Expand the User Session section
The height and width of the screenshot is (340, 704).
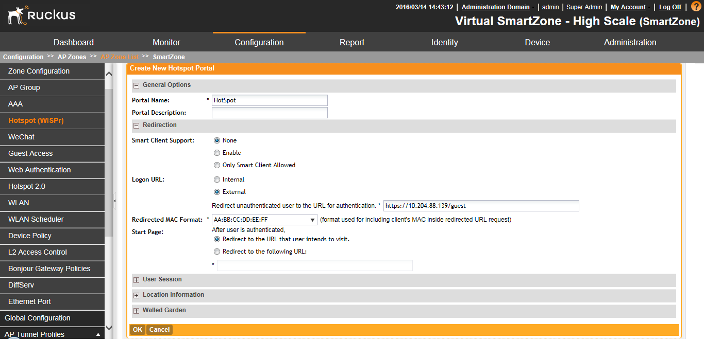tap(137, 280)
